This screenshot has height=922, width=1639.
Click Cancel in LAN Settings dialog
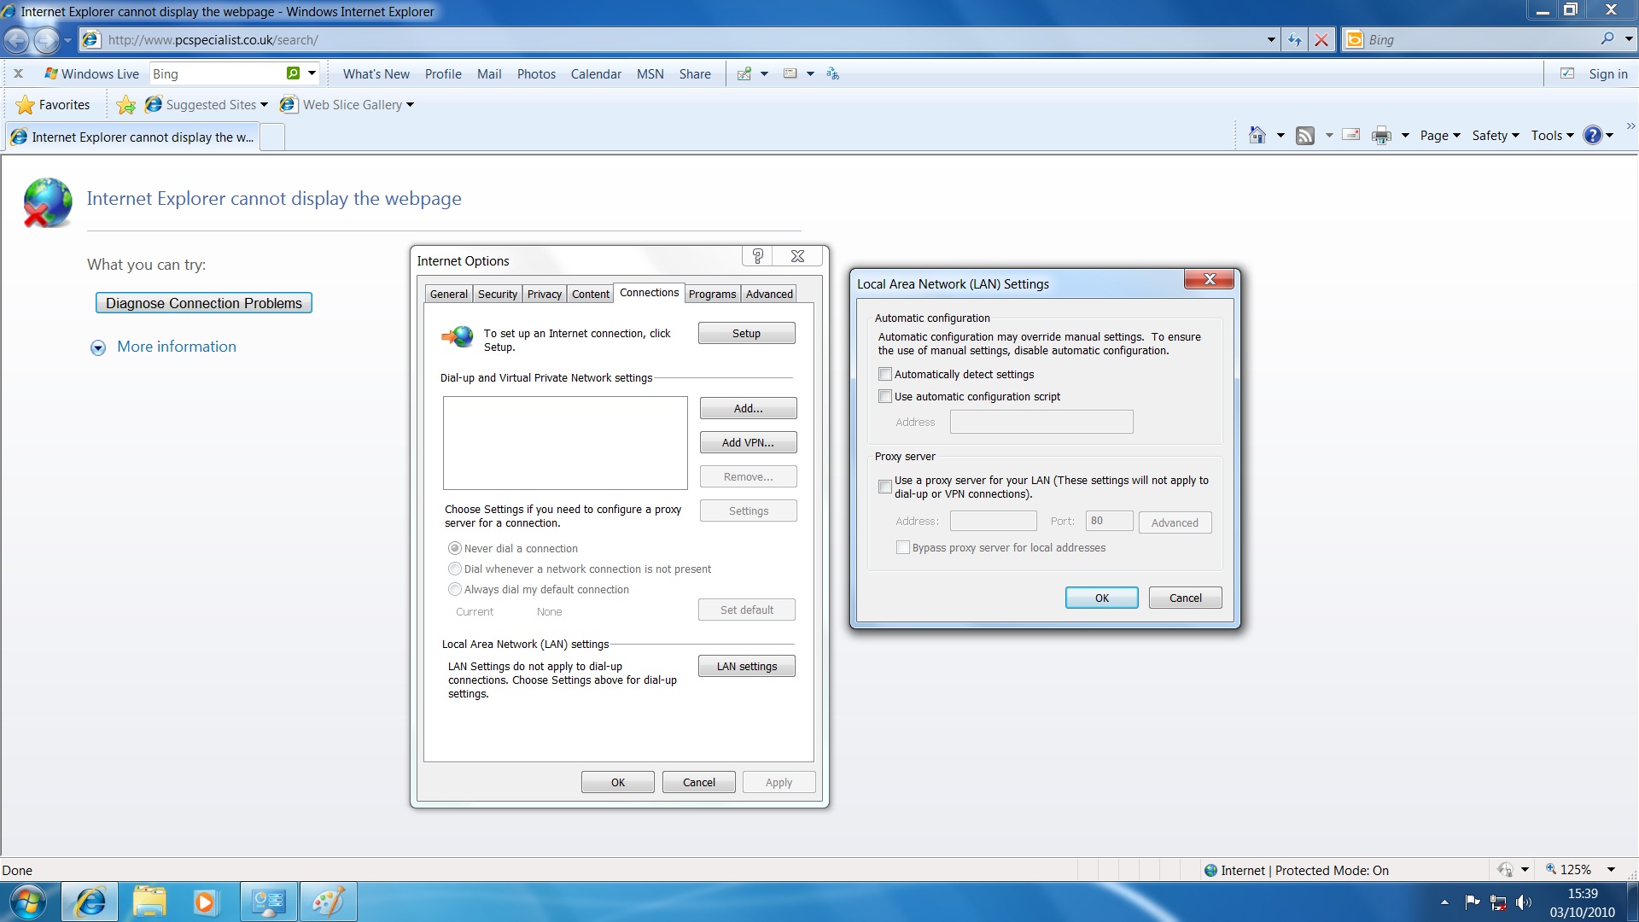(x=1185, y=598)
